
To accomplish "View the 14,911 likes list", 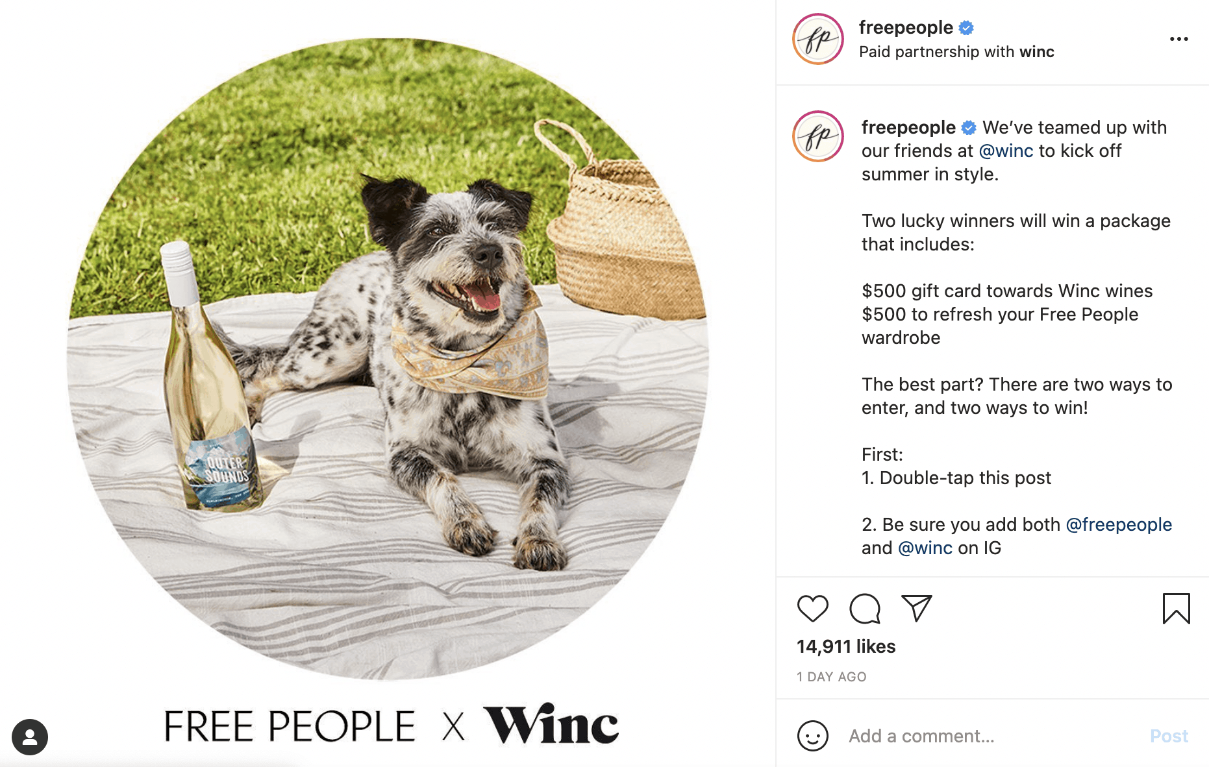I will pyautogui.click(x=846, y=646).
